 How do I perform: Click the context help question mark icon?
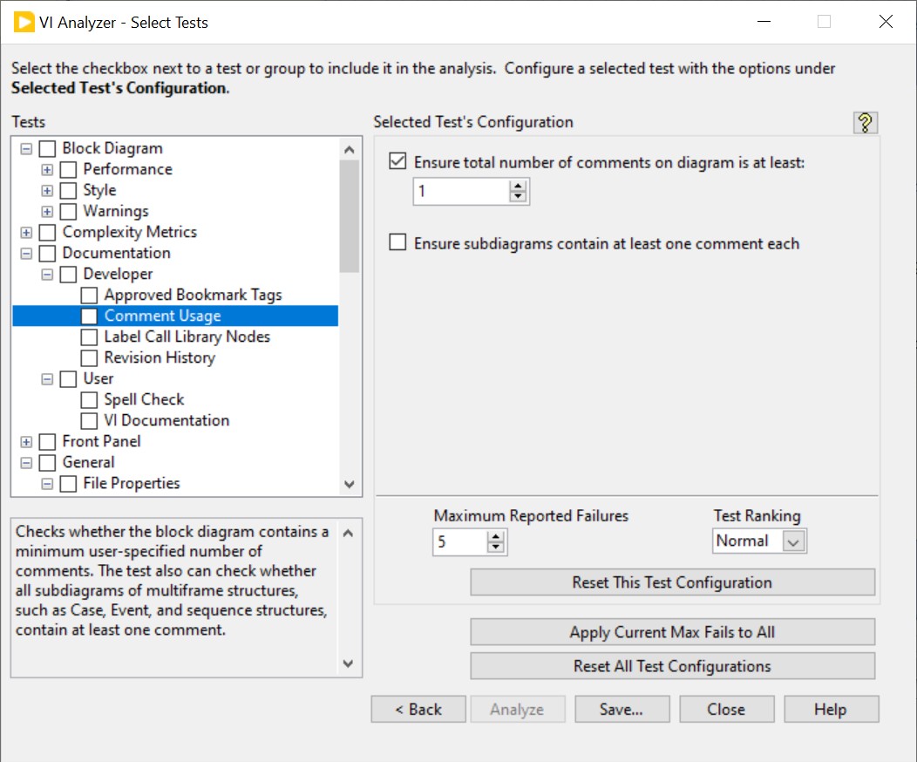[x=865, y=123]
